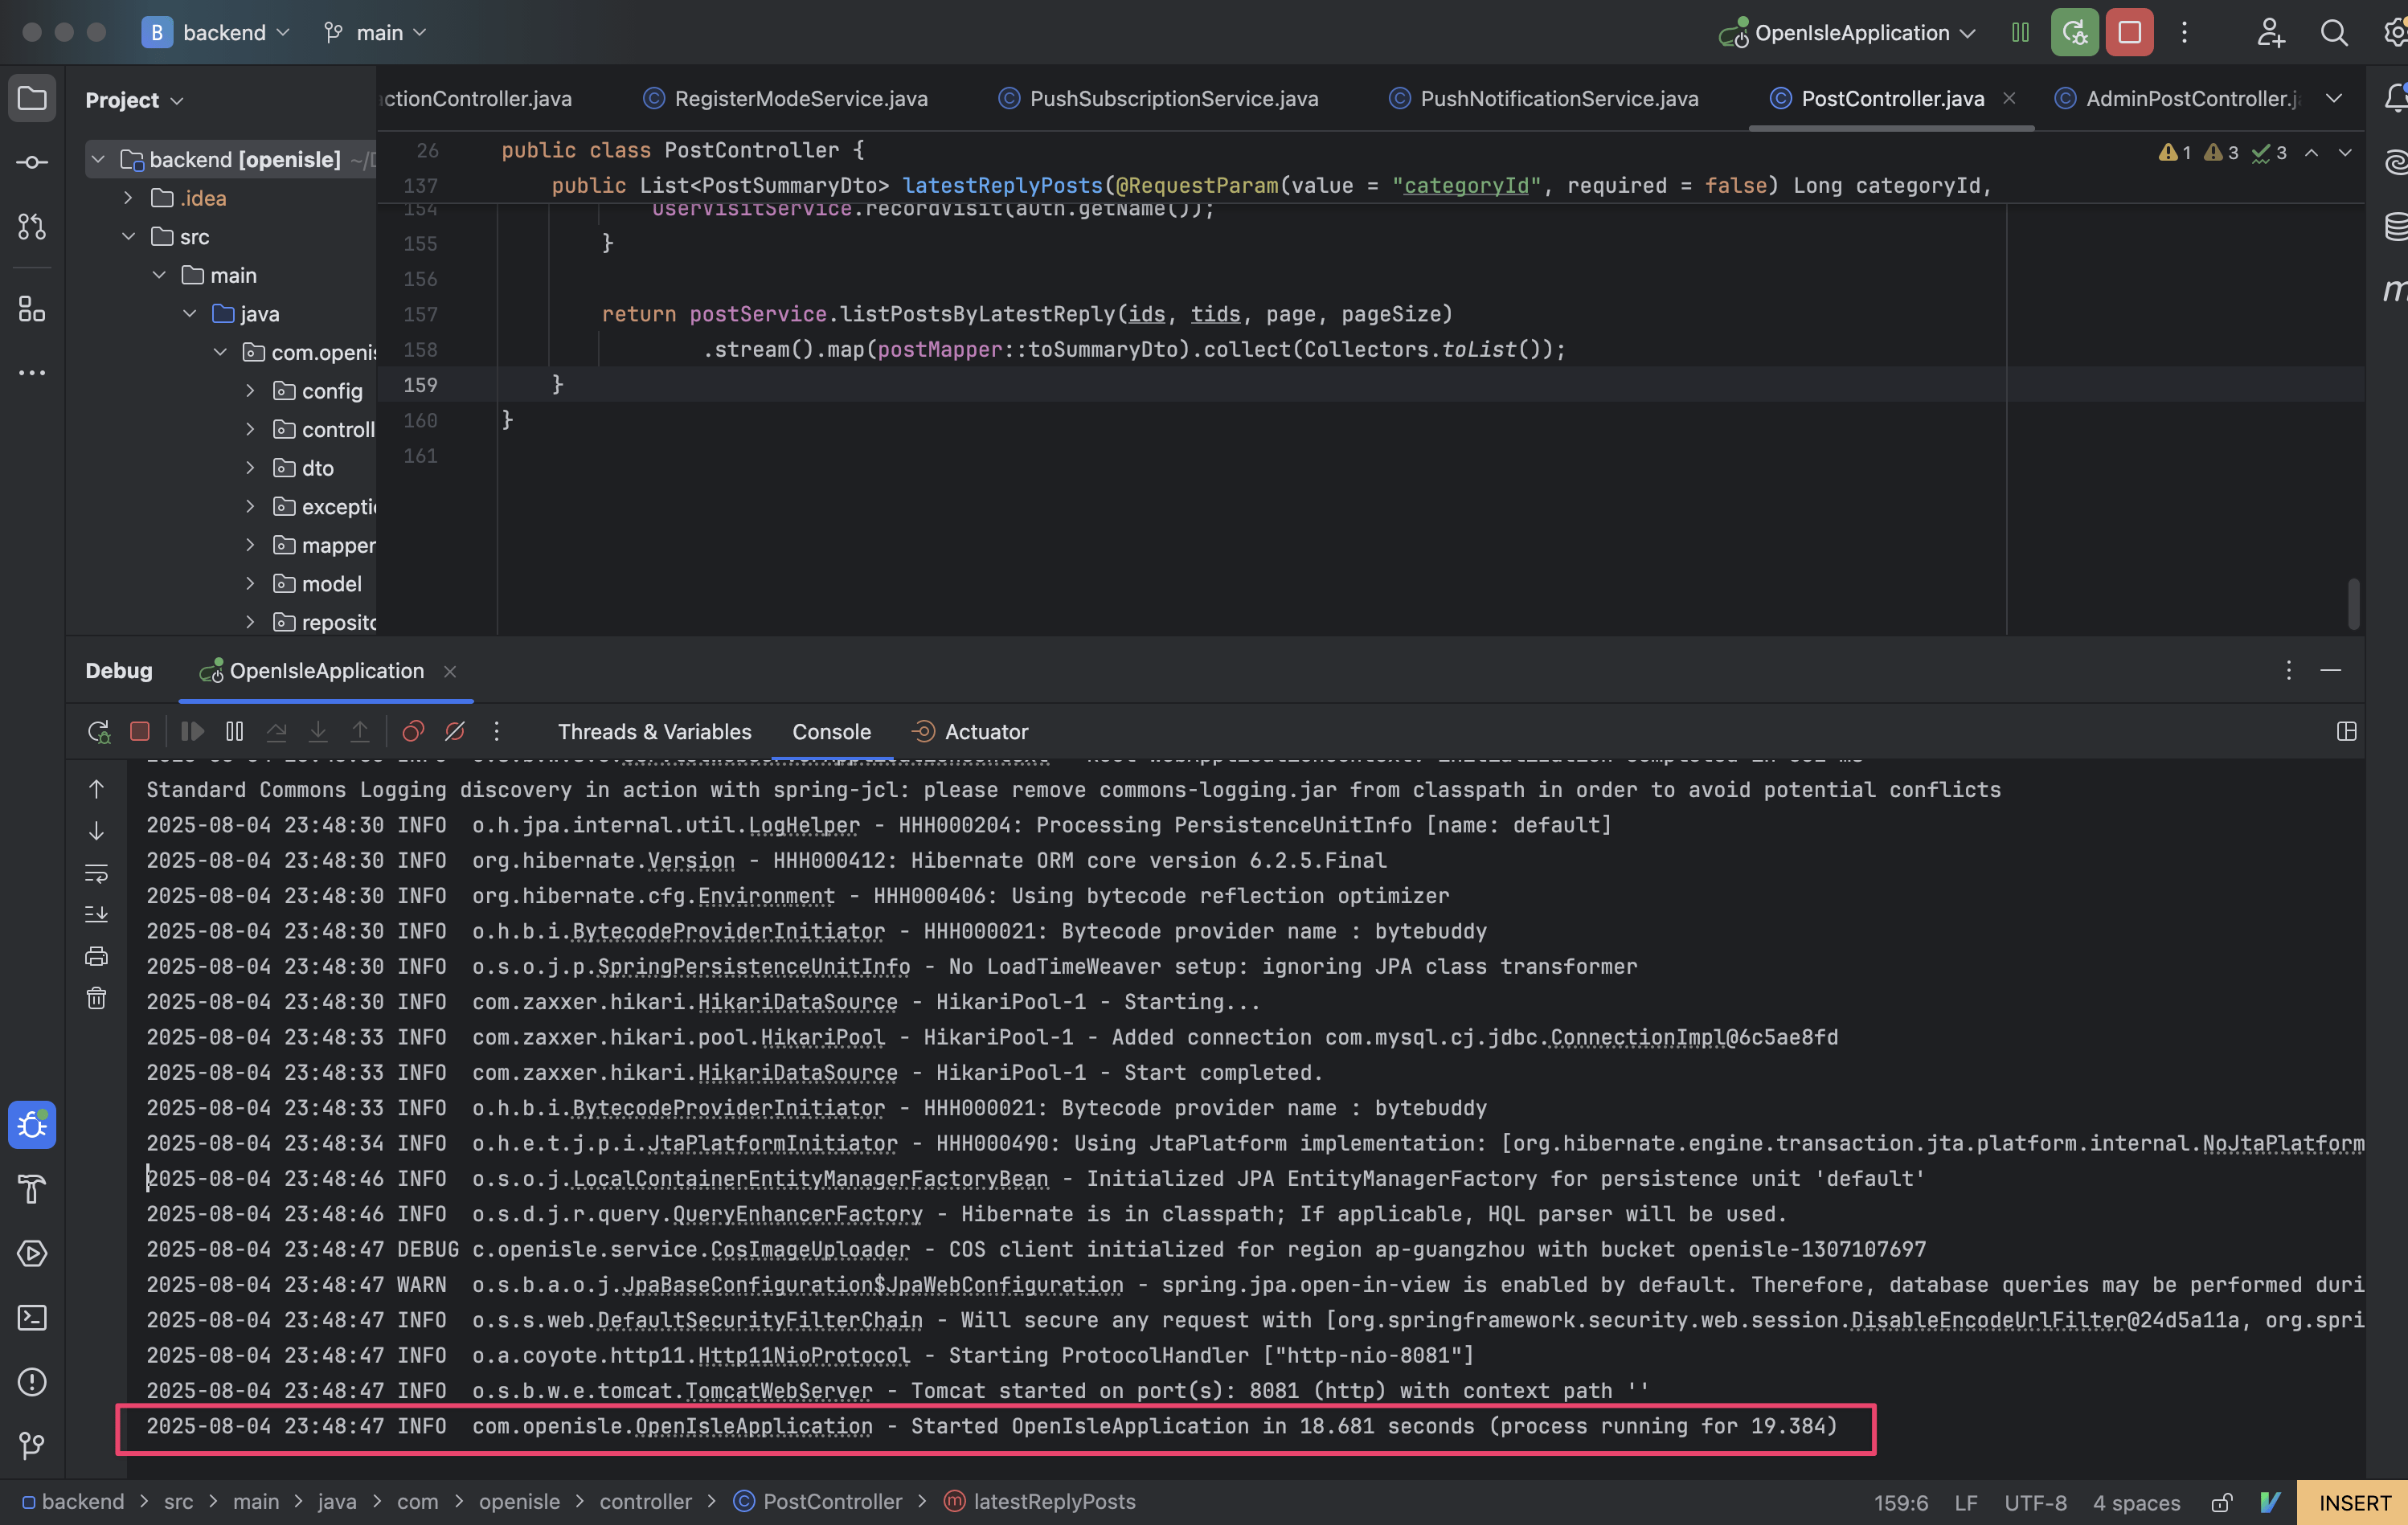2408x1525 pixels.
Task: Open the Build hammer tool window icon
Action: click(x=32, y=1189)
